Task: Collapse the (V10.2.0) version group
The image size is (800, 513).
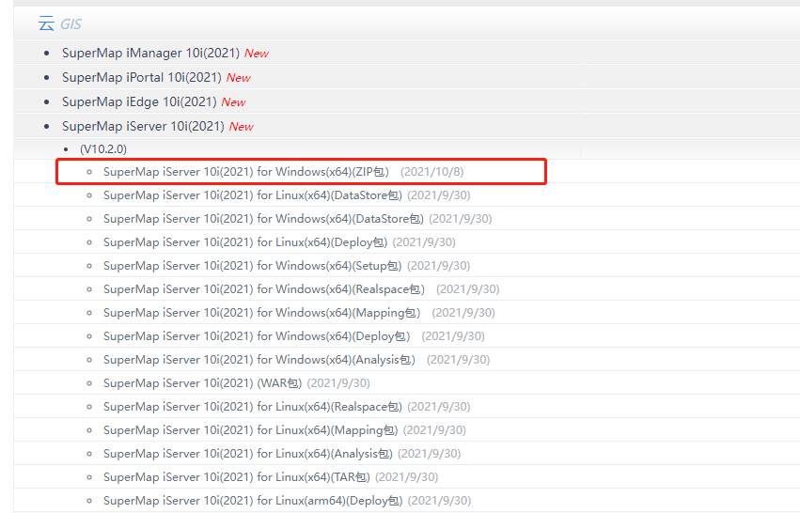Action: 103,148
